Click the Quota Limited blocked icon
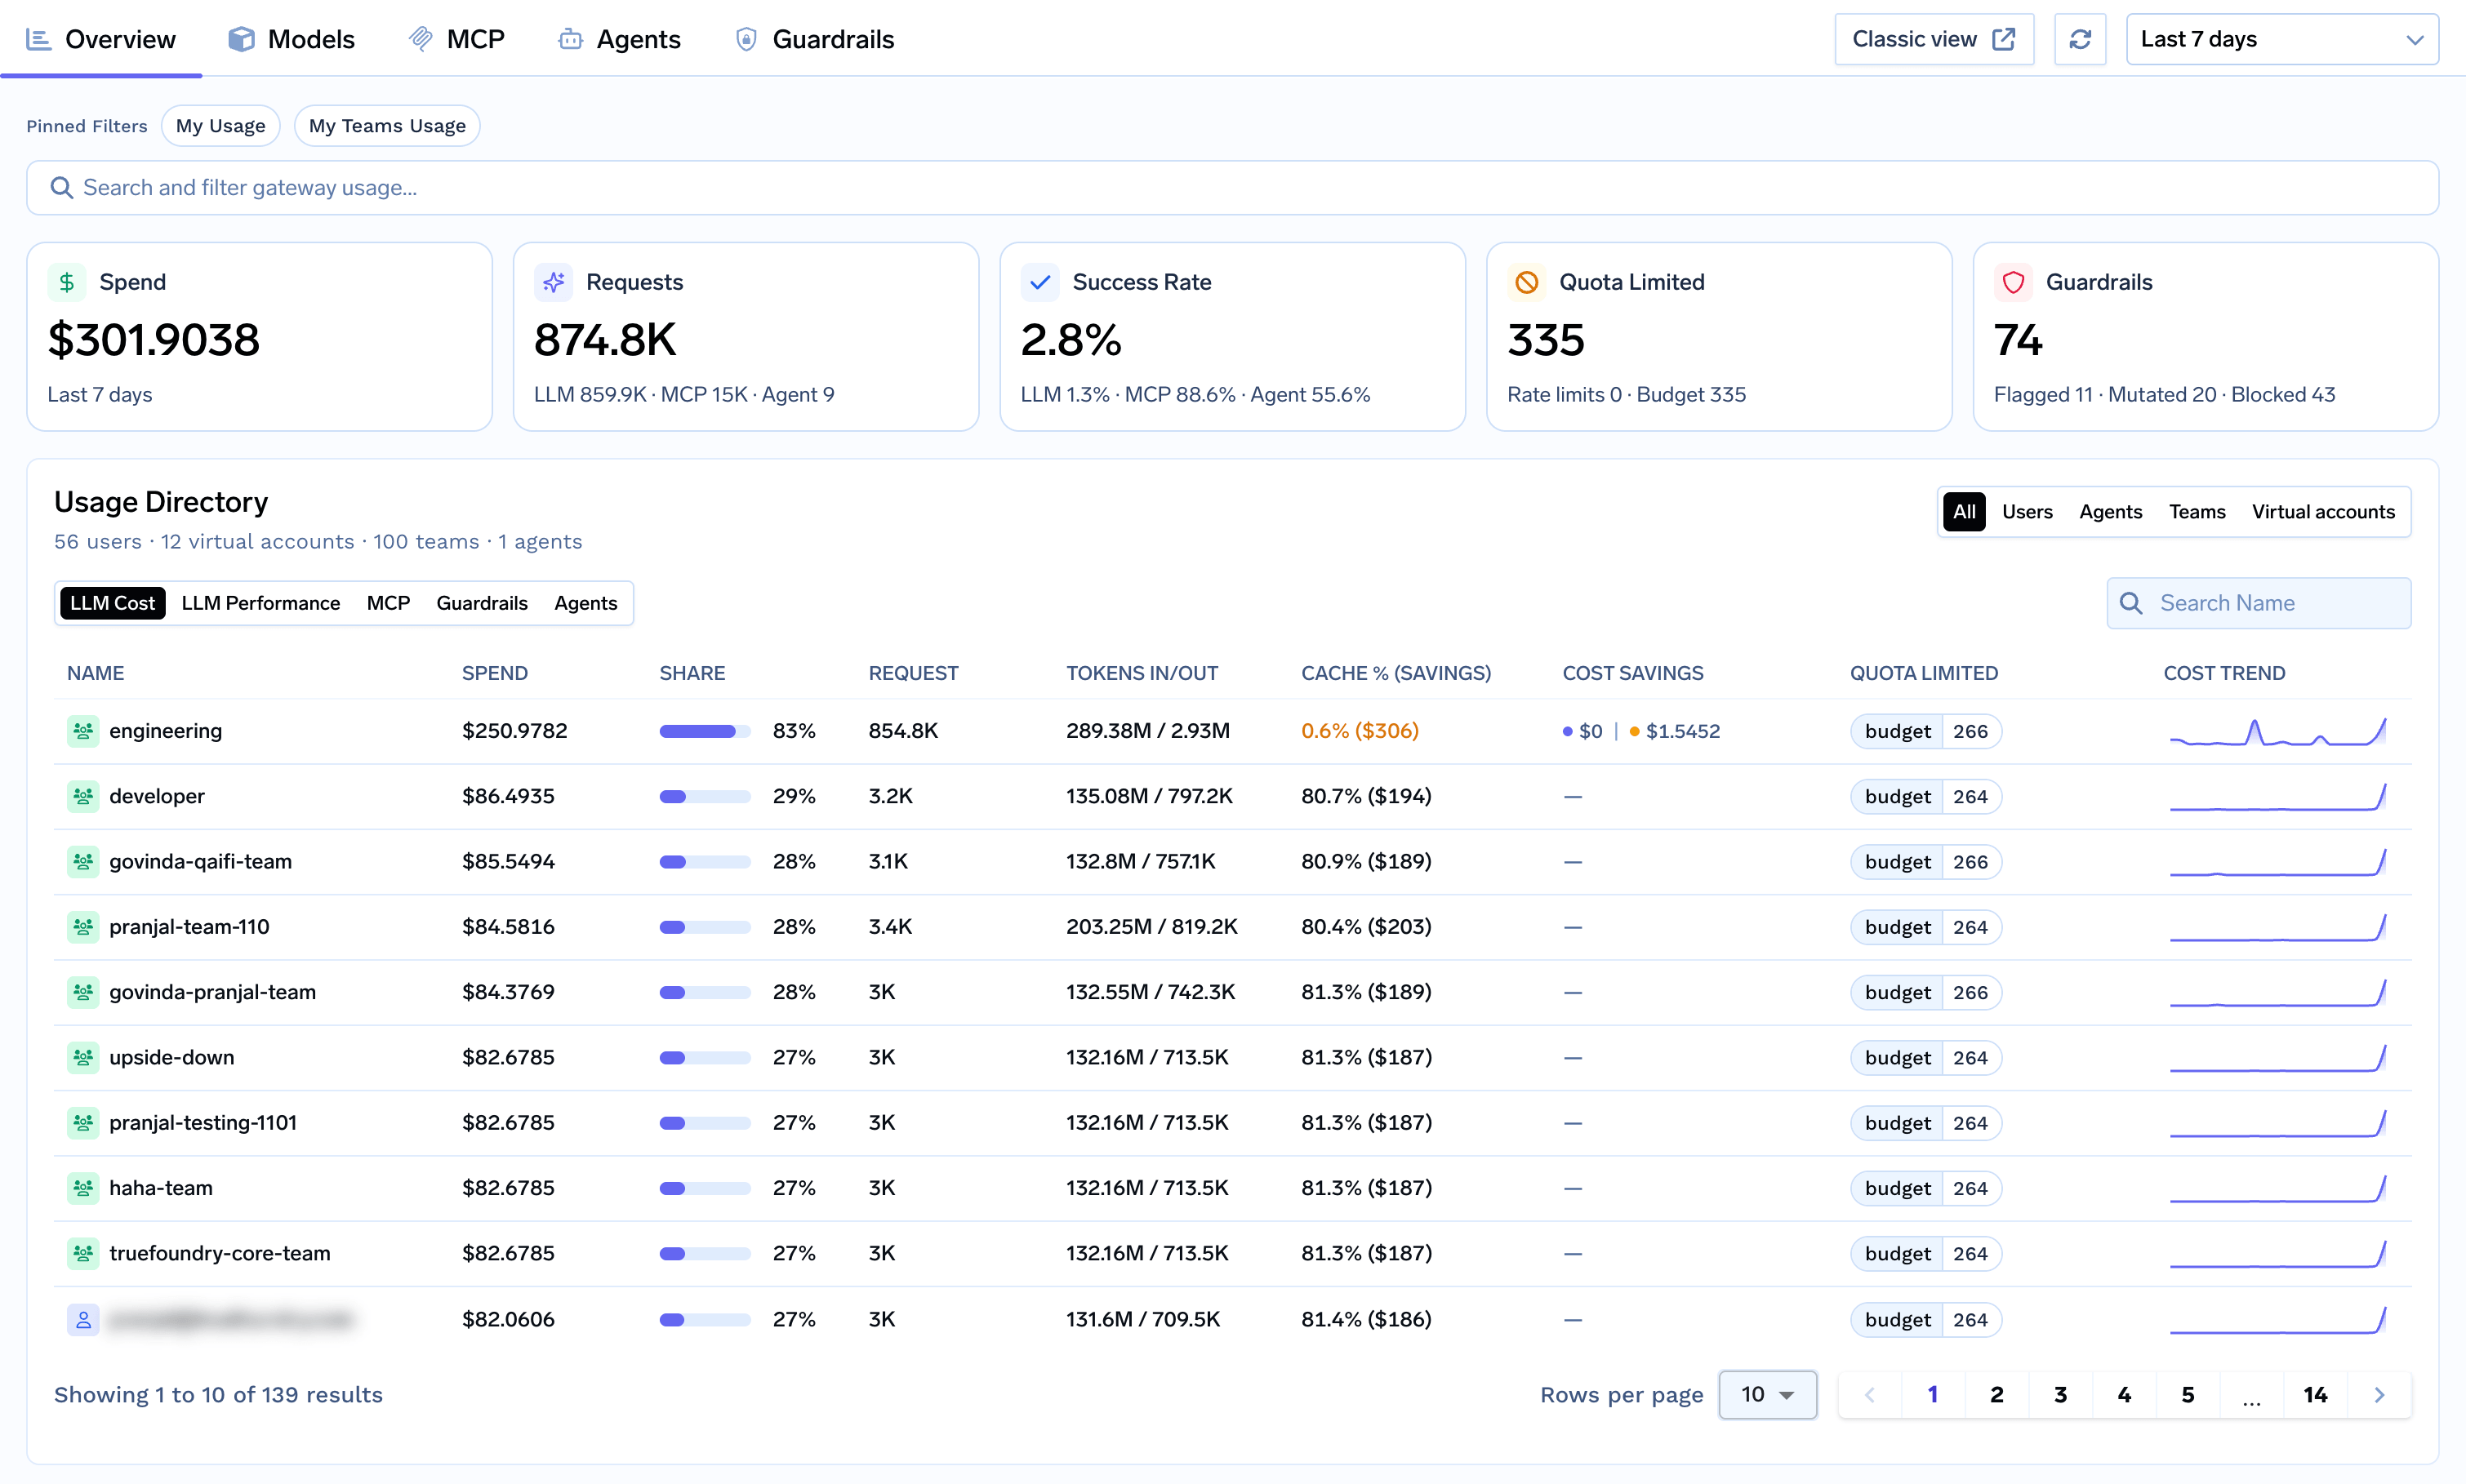2466x1484 pixels. (1527, 282)
